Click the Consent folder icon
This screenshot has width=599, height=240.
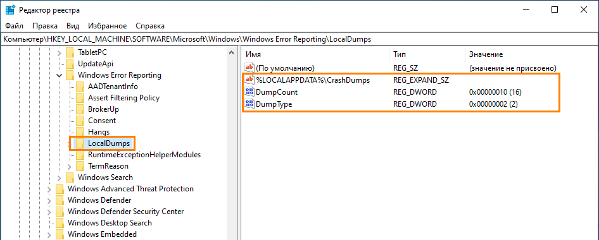[80, 121]
